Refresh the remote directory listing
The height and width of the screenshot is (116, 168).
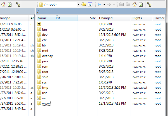(141, 5)
